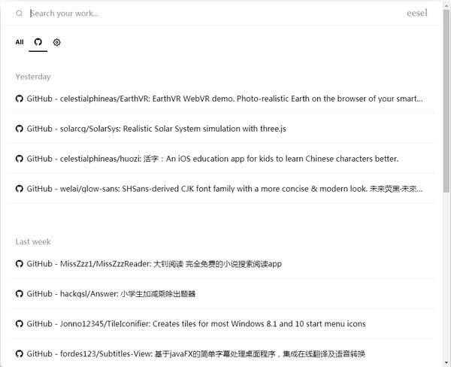The width and height of the screenshot is (451, 367).
Task: Select the GitHub filter tab
Action: [x=38, y=42]
